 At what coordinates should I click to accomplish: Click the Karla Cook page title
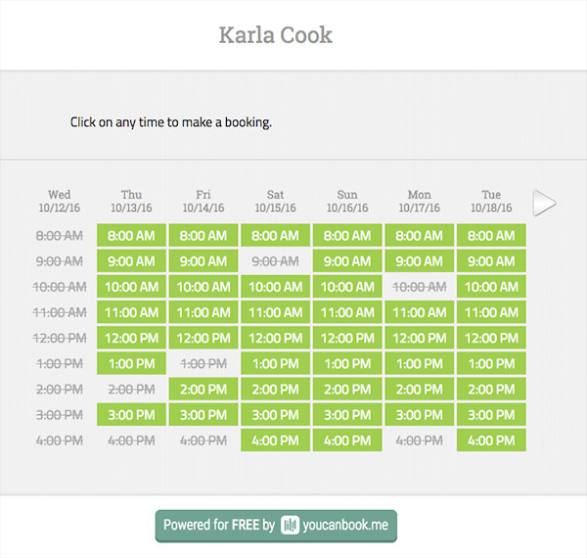point(276,35)
